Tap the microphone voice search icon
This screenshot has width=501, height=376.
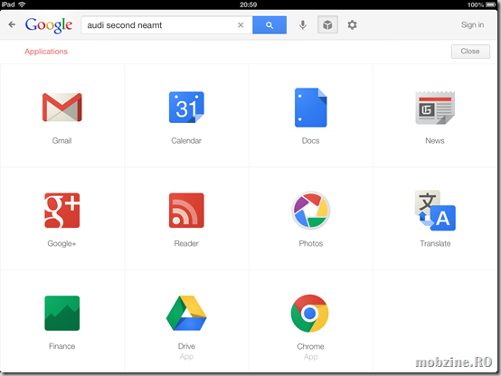[303, 24]
